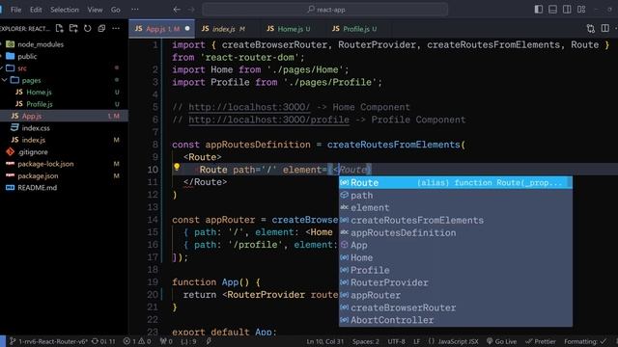Open index.js in the file tree
The width and height of the screenshot is (618, 347).
(34, 140)
